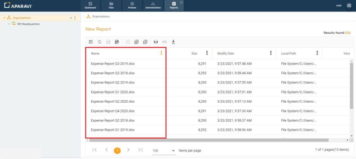Switch to the Dashboard tab

pyautogui.click(x=90, y=6)
